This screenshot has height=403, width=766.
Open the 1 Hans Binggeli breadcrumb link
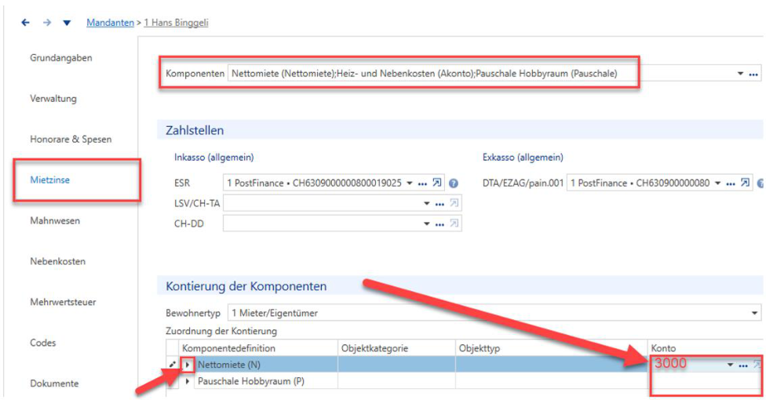click(x=176, y=23)
